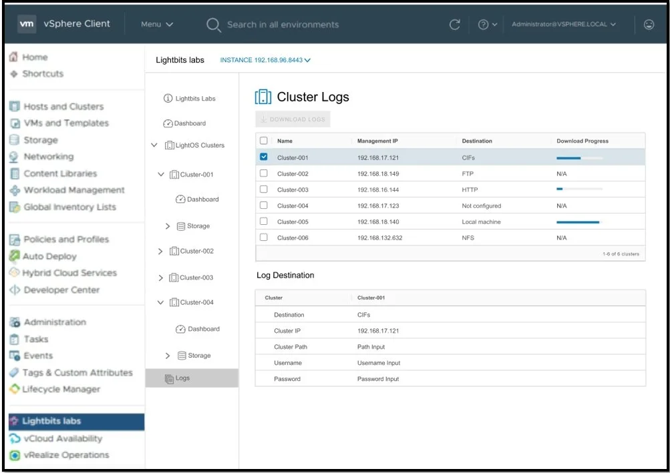670x473 pixels.
Task: Click the search magnifier icon
Action: (x=213, y=25)
